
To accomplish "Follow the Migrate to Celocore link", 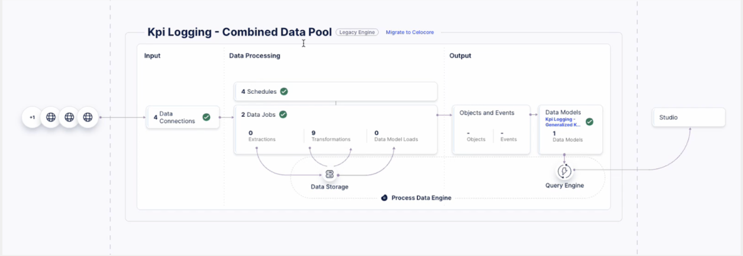I will pyautogui.click(x=409, y=32).
